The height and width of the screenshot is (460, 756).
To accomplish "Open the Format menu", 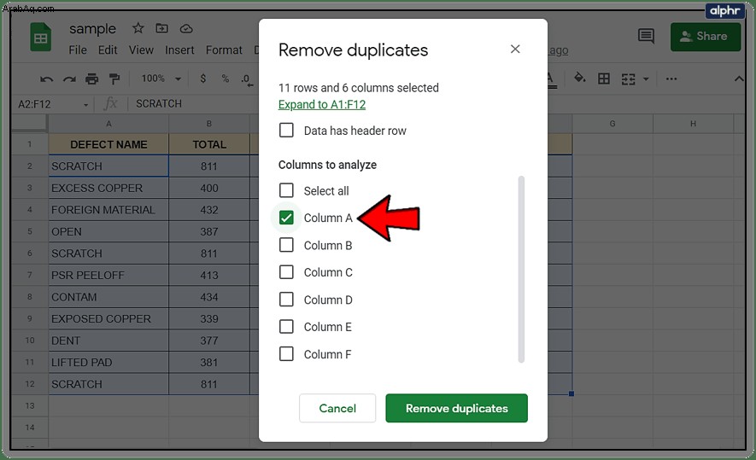I will pyautogui.click(x=224, y=50).
